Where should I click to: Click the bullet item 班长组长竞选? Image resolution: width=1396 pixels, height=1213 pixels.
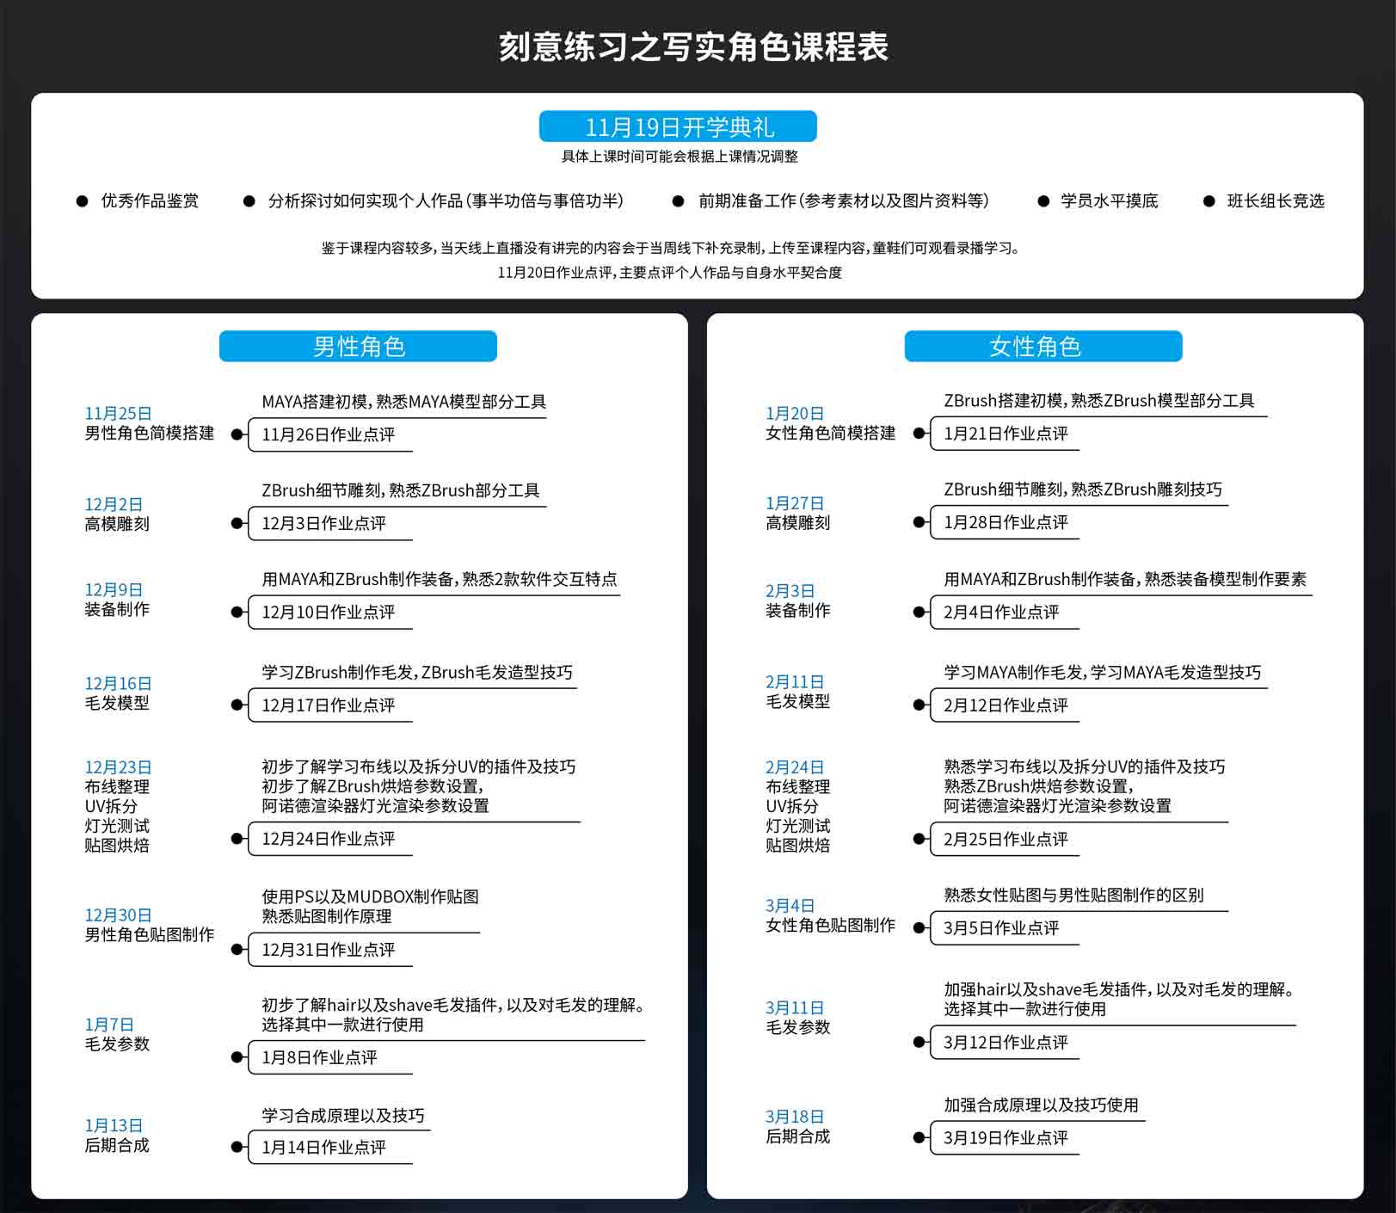[1276, 200]
